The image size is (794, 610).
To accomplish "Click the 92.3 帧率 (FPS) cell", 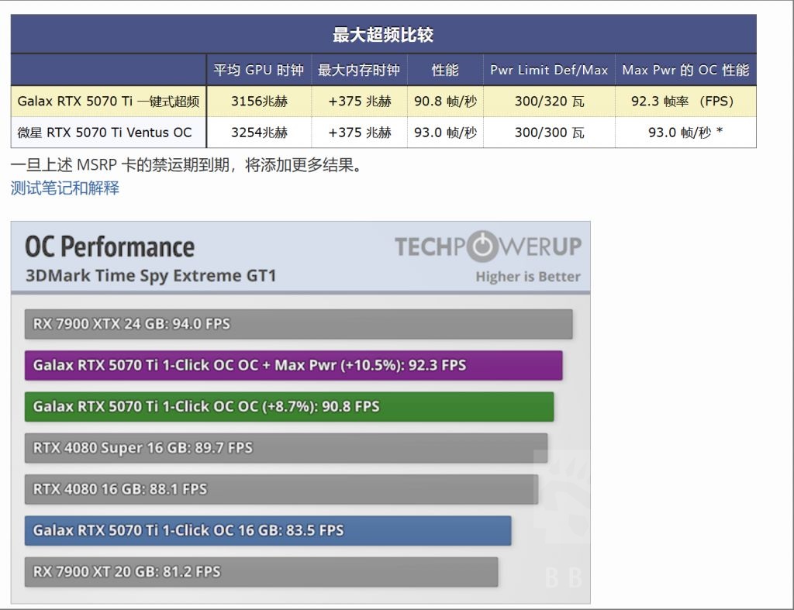I will coord(684,101).
